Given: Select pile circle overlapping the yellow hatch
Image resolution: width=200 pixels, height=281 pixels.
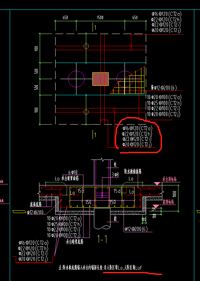Looking at the screenshot, I should [x=125, y=79].
